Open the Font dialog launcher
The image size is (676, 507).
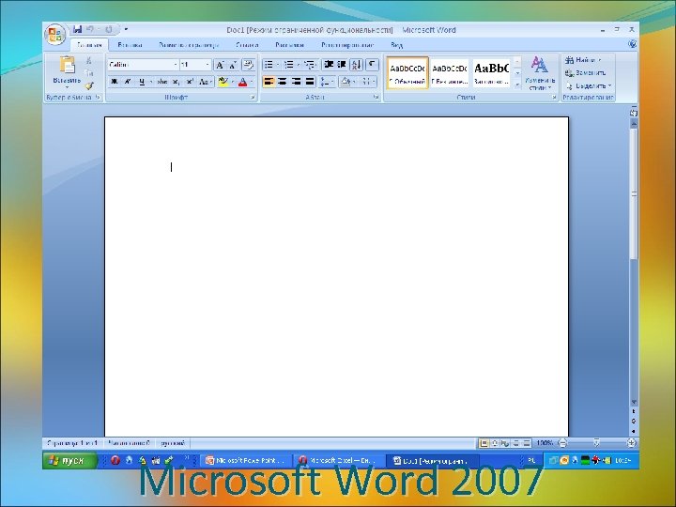click(253, 98)
